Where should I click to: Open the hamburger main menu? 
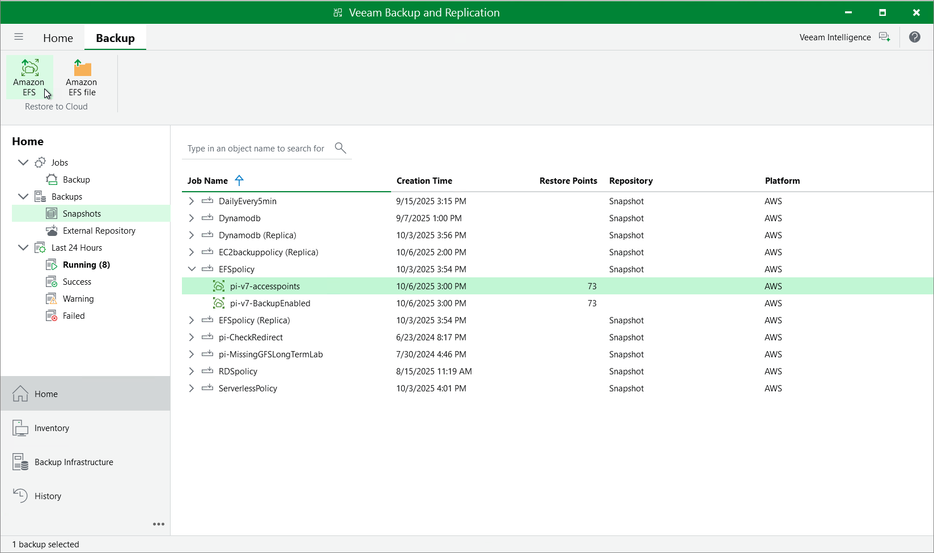(x=19, y=37)
